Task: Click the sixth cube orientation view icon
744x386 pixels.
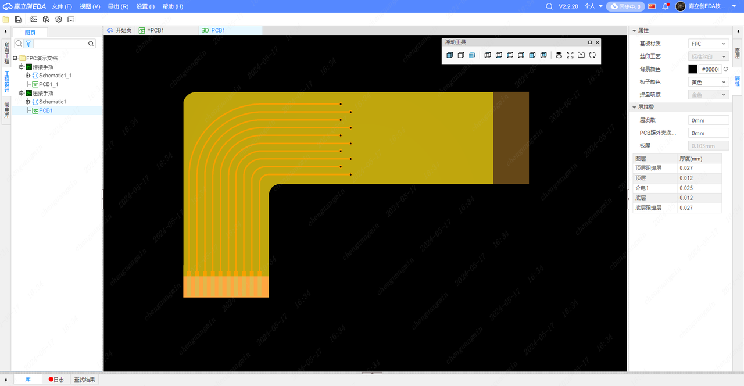Action: click(510, 55)
